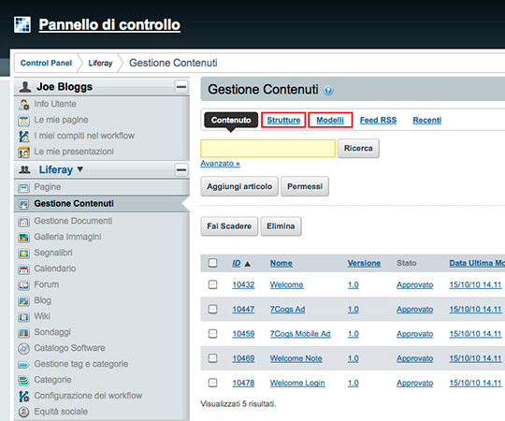This screenshot has height=421, width=505.
Task: Open the Calendario calendar icon
Action: (x=23, y=269)
